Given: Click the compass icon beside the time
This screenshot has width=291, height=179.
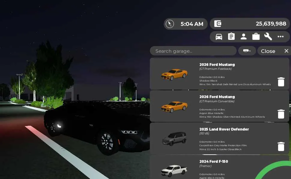Looking at the screenshot, I should (170, 24).
